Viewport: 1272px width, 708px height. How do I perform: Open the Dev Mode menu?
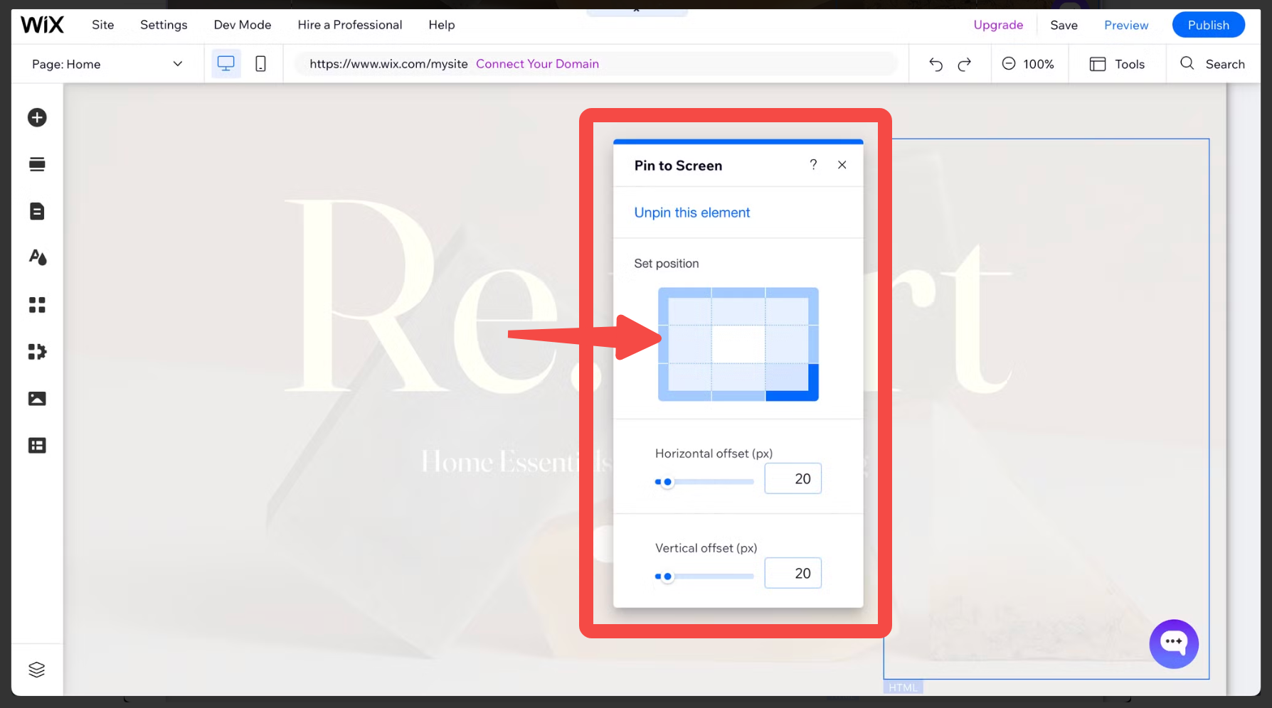243,25
